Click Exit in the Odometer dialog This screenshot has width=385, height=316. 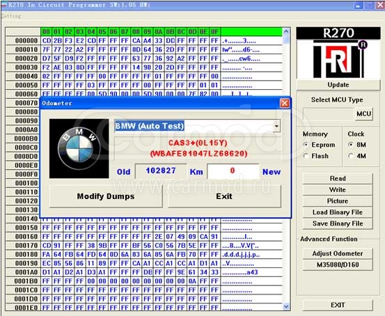[224, 196]
